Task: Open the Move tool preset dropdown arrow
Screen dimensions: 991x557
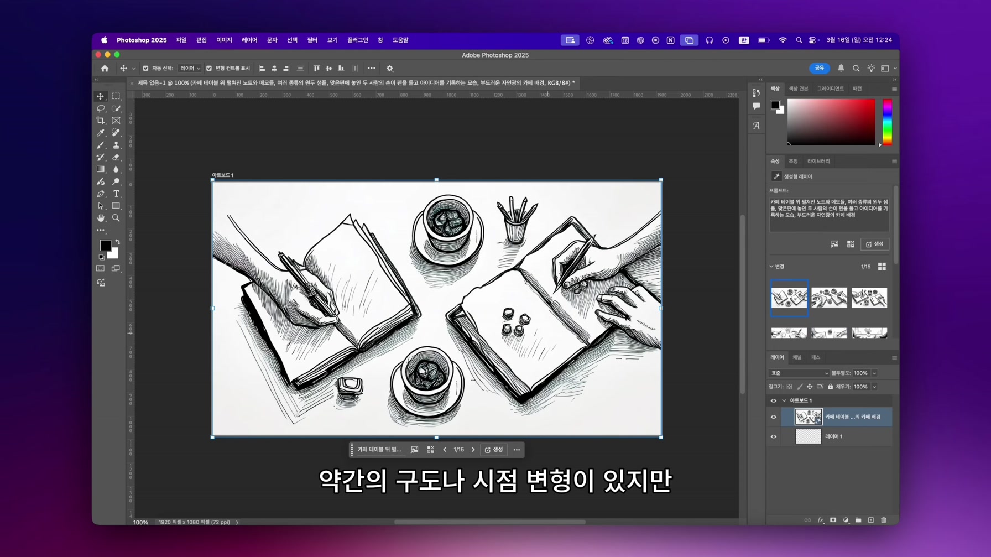Action: pyautogui.click(x=134, y=69)
